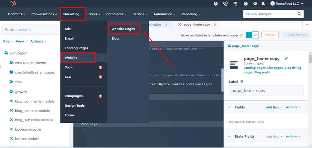Open the Service menu
The height and width of the screenshot is (148, 312).
pos(140,14)
